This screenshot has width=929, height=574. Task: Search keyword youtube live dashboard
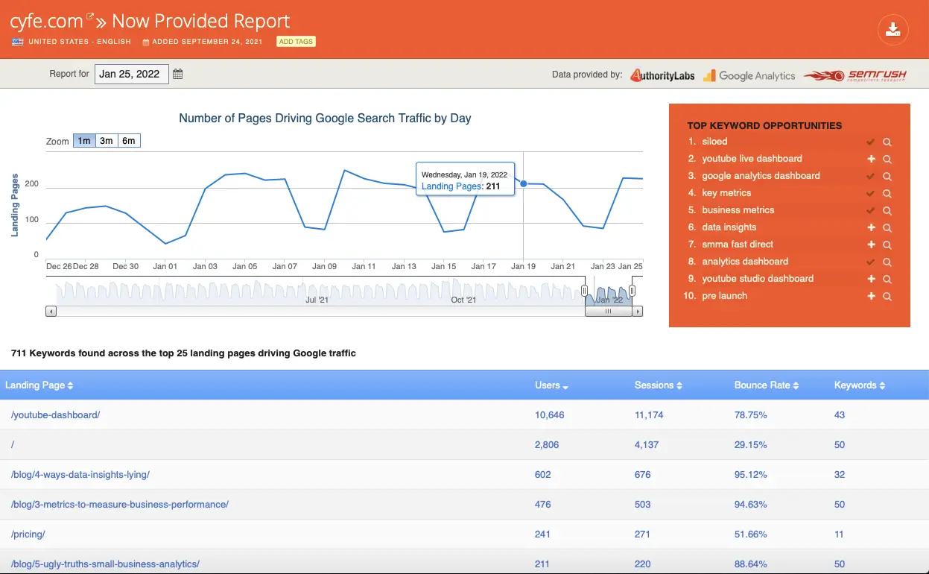(887, 159)
